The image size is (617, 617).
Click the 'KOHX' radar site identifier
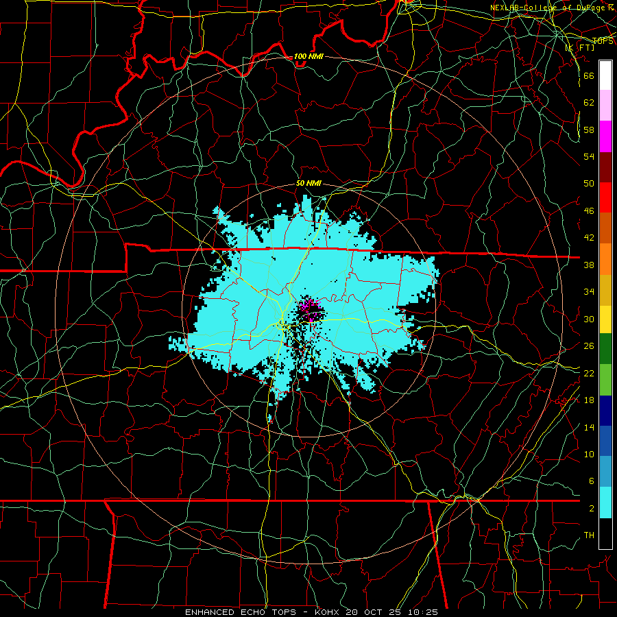tap(328, 612)
